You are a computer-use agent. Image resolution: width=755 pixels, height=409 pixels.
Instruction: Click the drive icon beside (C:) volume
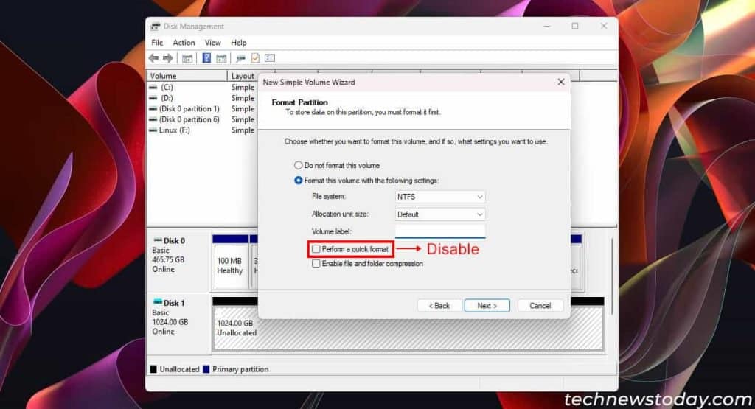pyautogui.click(x=153, y=87)
